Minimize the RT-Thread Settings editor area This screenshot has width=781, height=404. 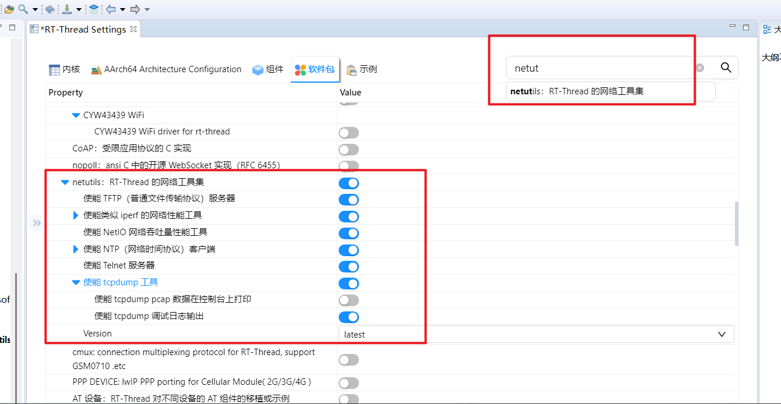pyautogui.click(x=733, y=27)
